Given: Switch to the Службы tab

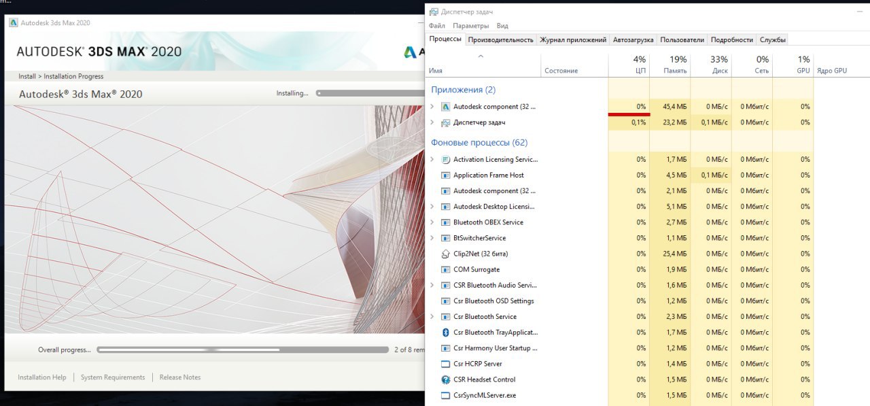Looking at the screenshot, I should (x=773, y=39).
